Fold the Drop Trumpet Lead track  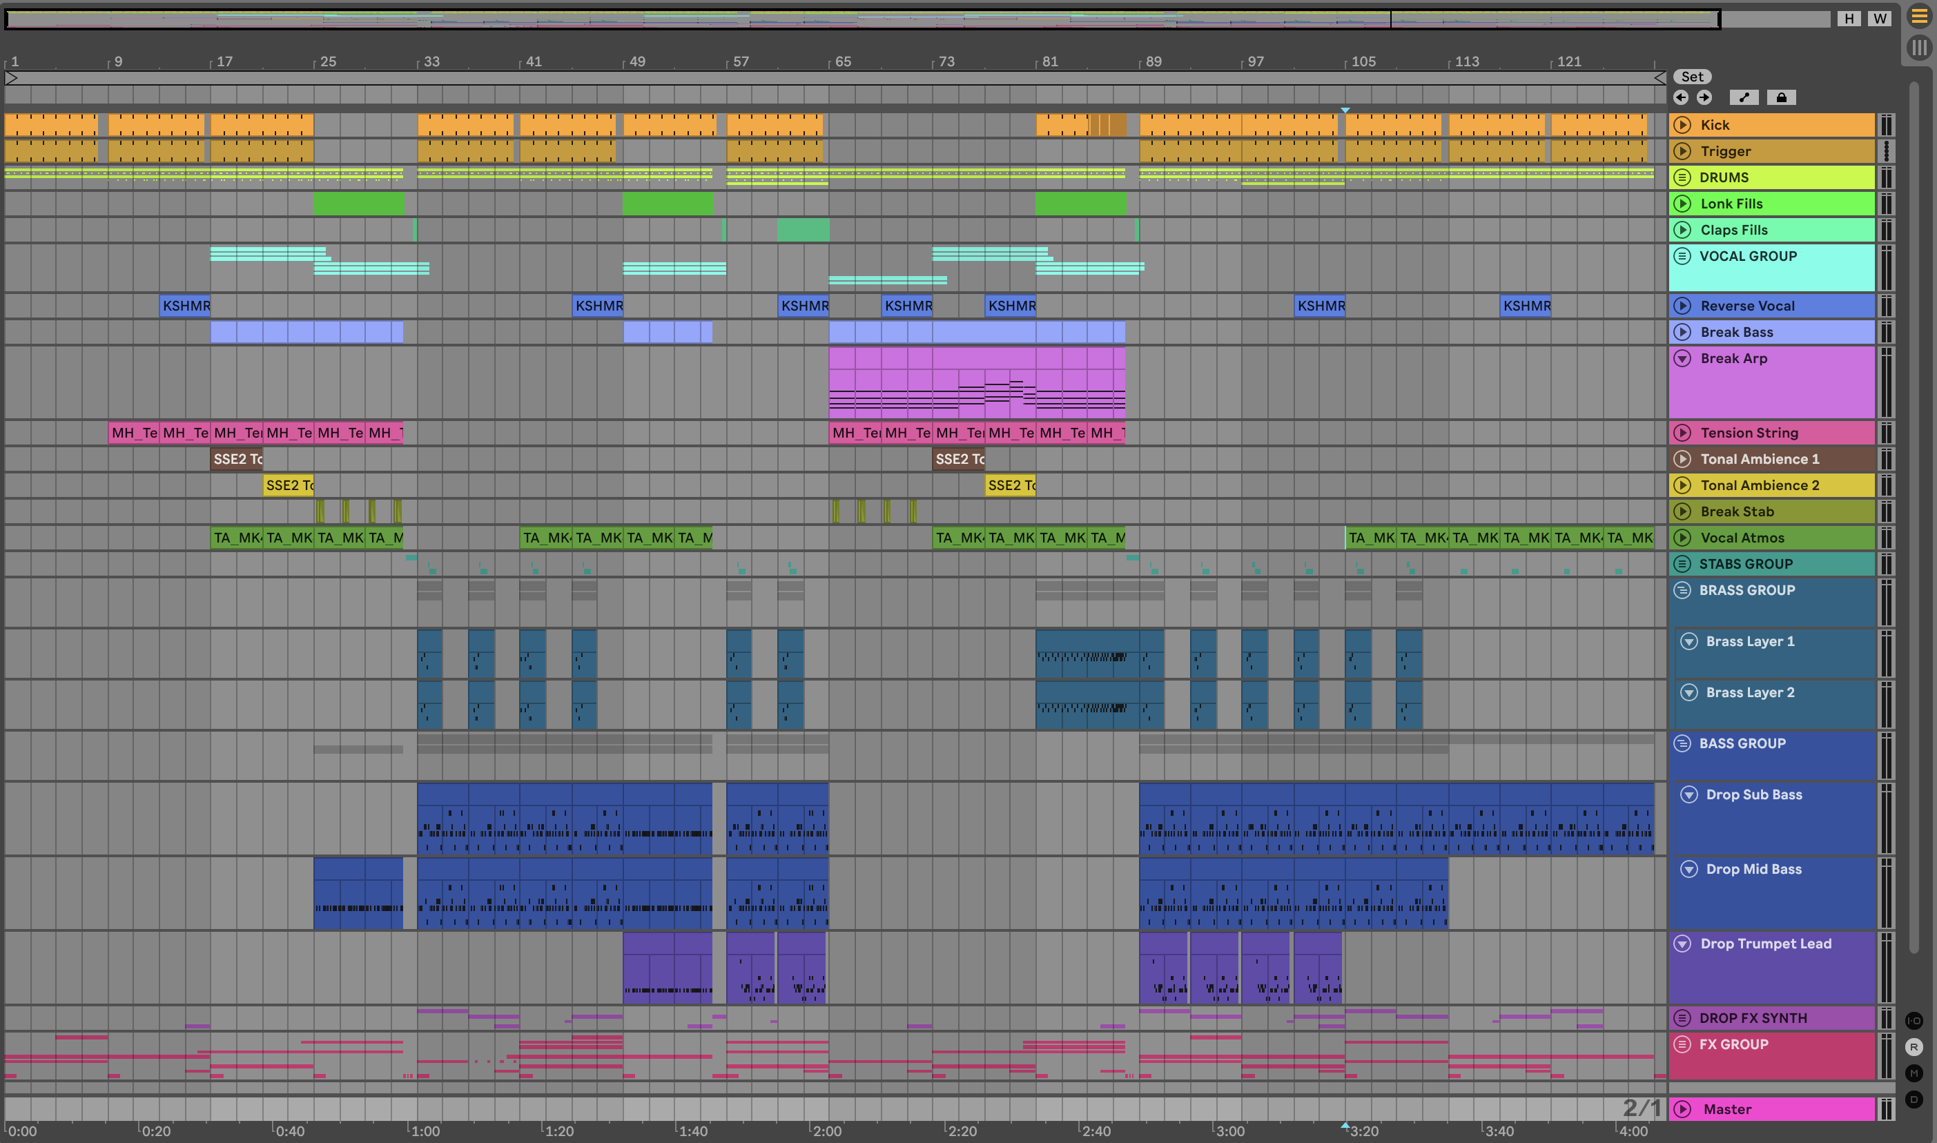pos(1683,944)
